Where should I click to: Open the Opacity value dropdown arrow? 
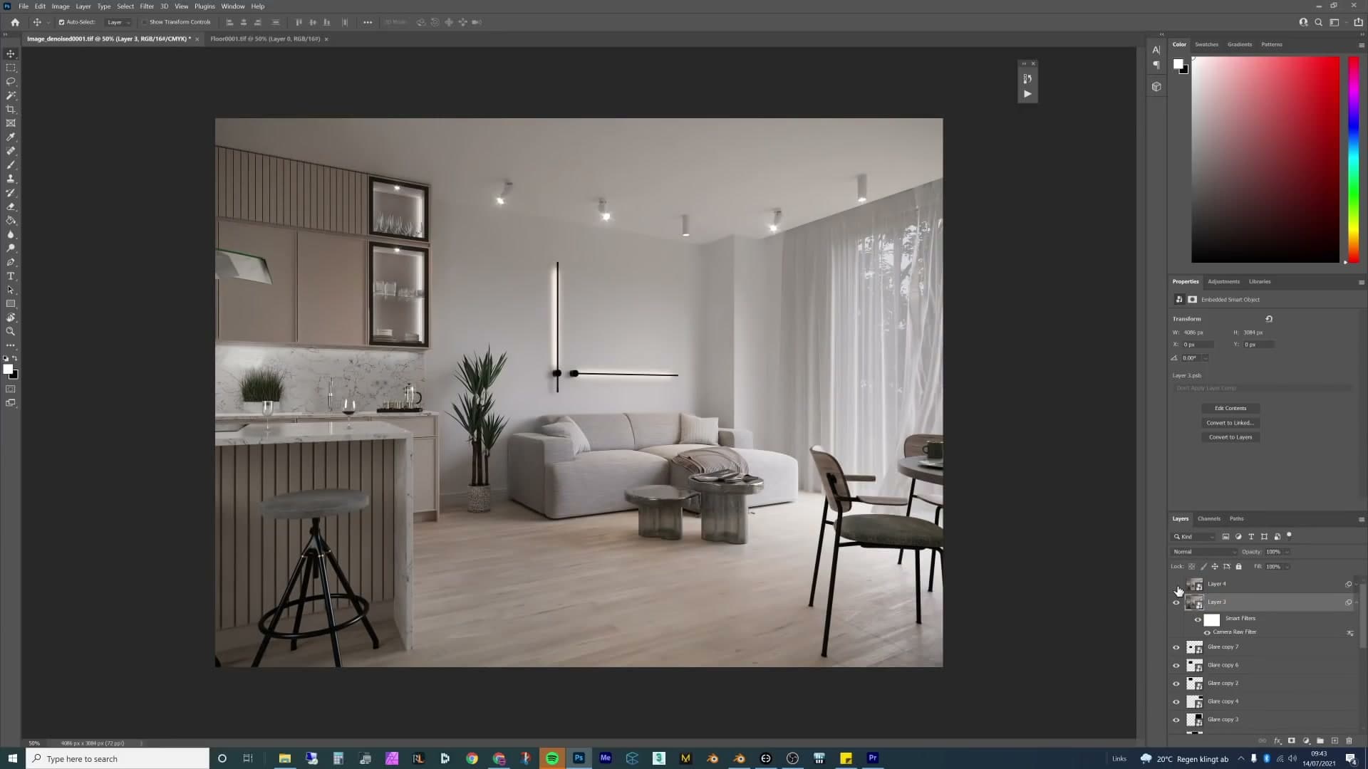point(1287,552)
